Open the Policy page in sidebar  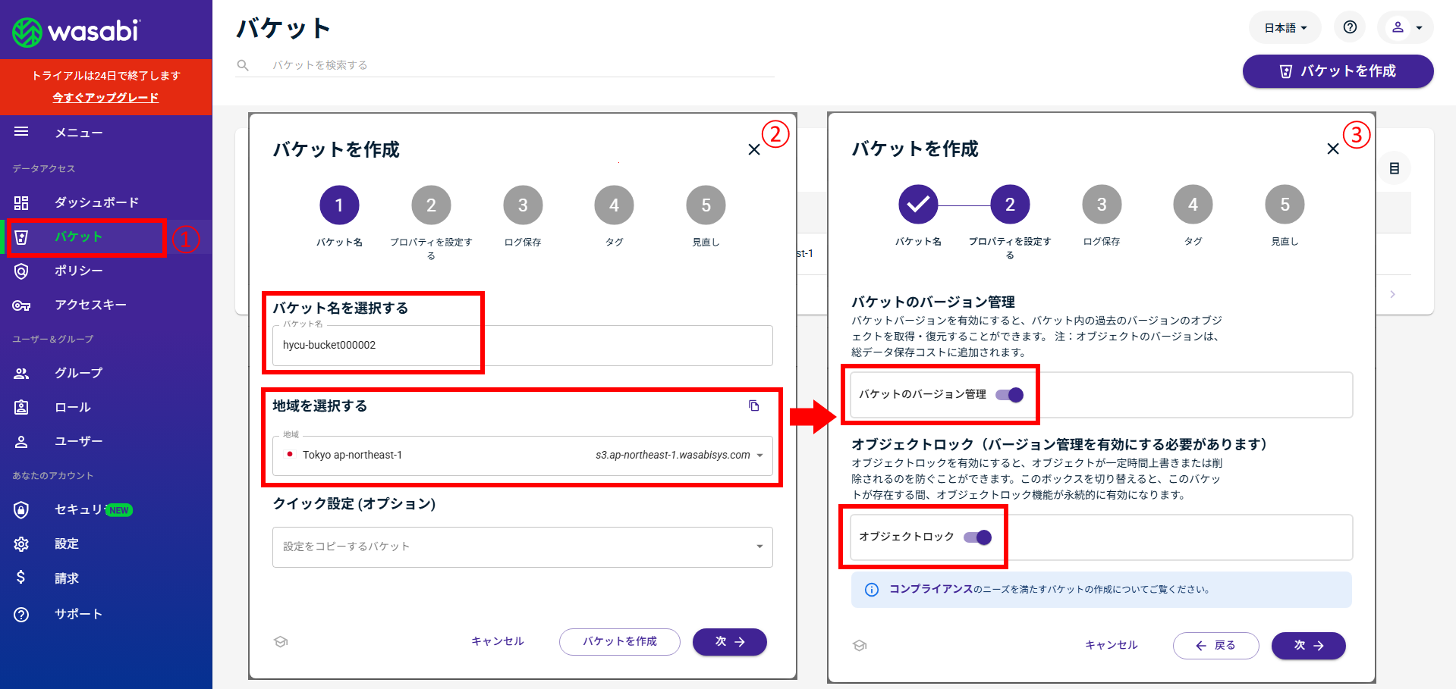coord(78,271)
